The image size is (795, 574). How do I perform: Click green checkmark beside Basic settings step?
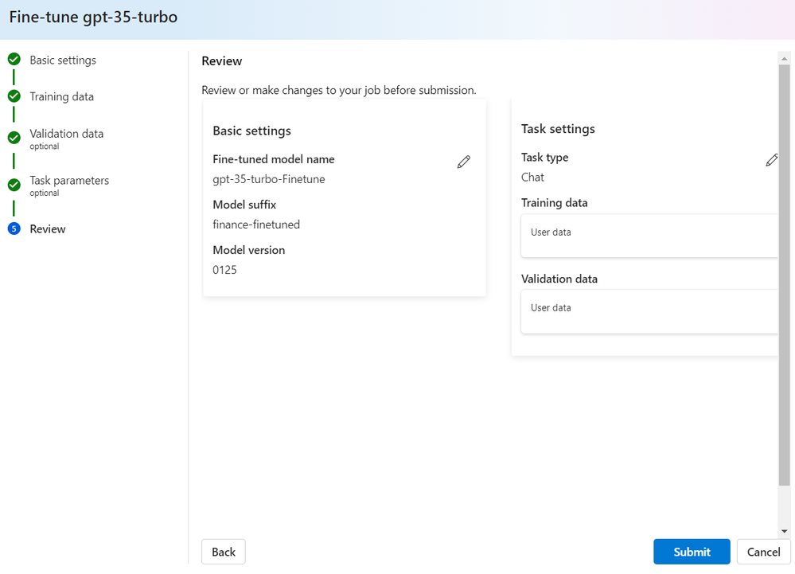14,60
